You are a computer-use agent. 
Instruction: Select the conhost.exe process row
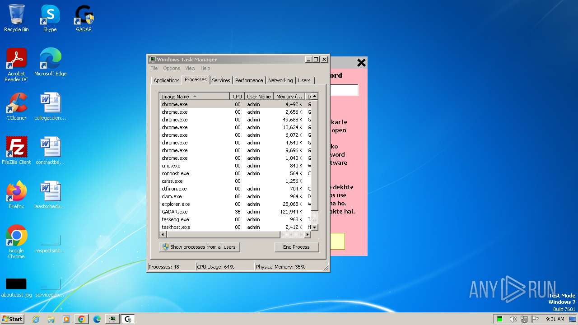point(235,173)
